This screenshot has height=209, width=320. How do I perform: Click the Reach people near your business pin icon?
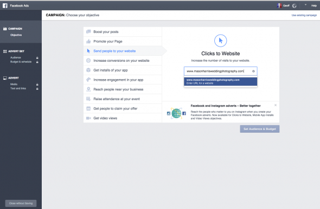click(88, 89)
